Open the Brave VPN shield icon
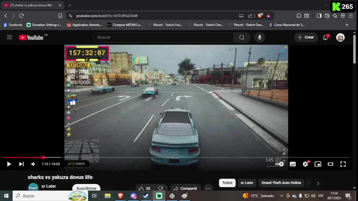The width and height of the screenshot is (358, 201). pyautogui.click(x=343, y=16)
